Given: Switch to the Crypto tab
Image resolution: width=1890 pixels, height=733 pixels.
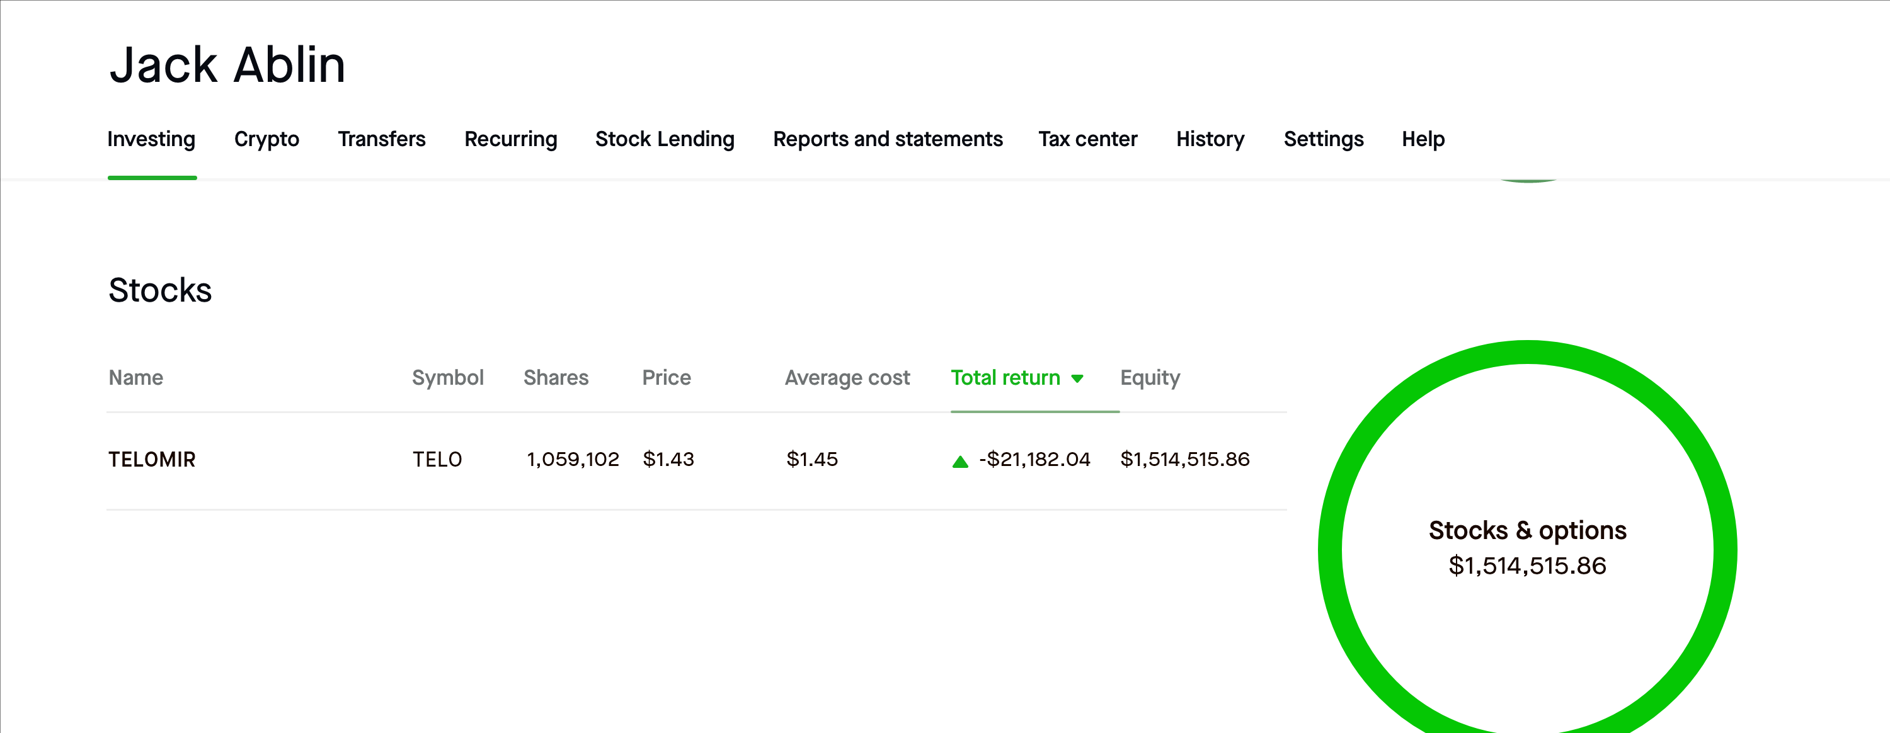Looking at the screenshot, I should [x=266, y=139].
